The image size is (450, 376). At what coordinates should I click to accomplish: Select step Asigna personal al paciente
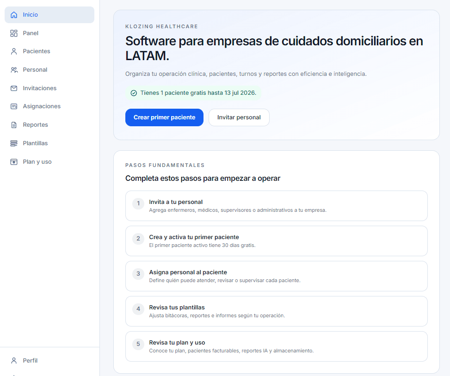[277, 276]
